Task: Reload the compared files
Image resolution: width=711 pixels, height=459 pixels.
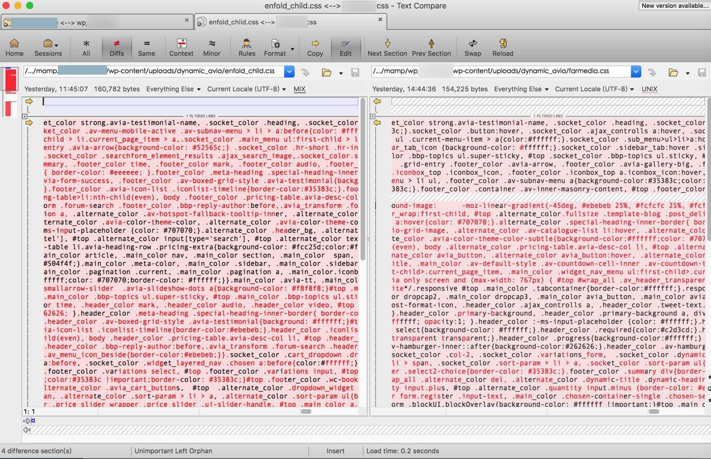Action: pyautogui.click(x=503, y=47)
